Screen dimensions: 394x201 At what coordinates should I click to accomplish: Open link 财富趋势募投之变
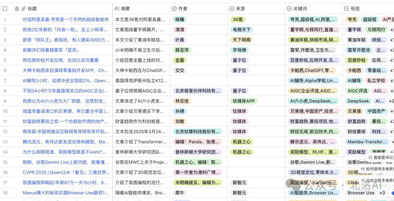pos(66,122)
